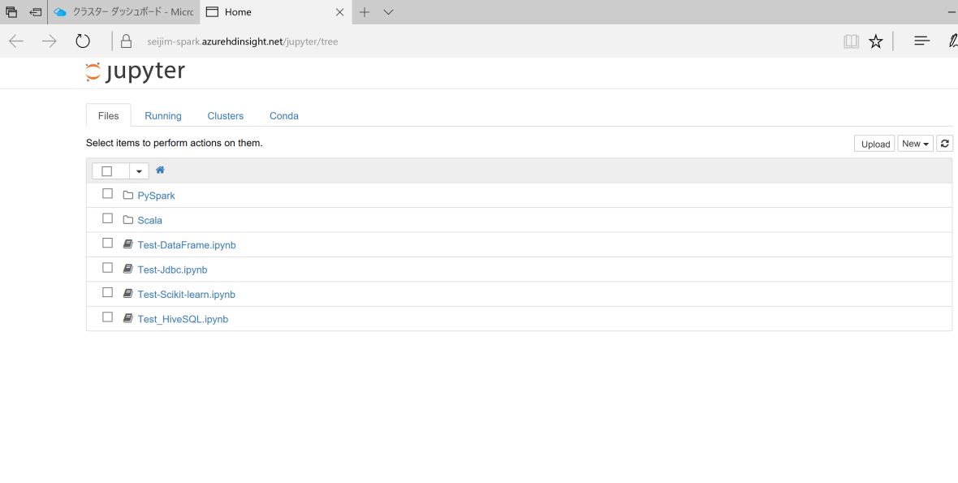This screenshot has height=483, width=958.
Task: Refresh the notebook list with the refresh icon
Action: click(x=944, y=143)
